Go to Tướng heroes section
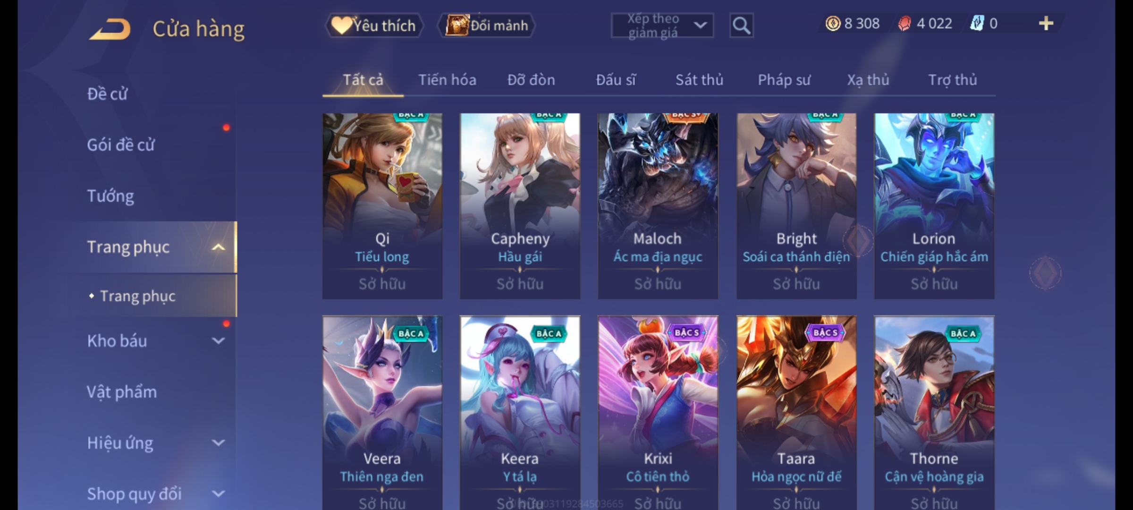Image resolution: width=1133 pixels, height=510 pixels. [x=110, y=195]
